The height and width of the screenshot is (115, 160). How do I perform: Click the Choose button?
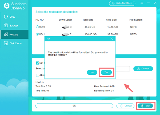coord(143,69)
